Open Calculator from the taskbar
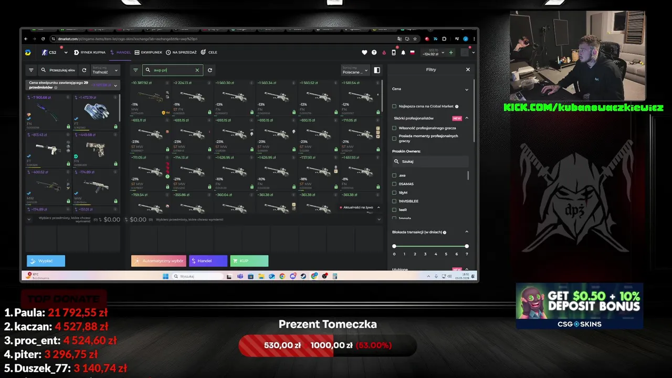672x378 pixels. pos(334,276)
